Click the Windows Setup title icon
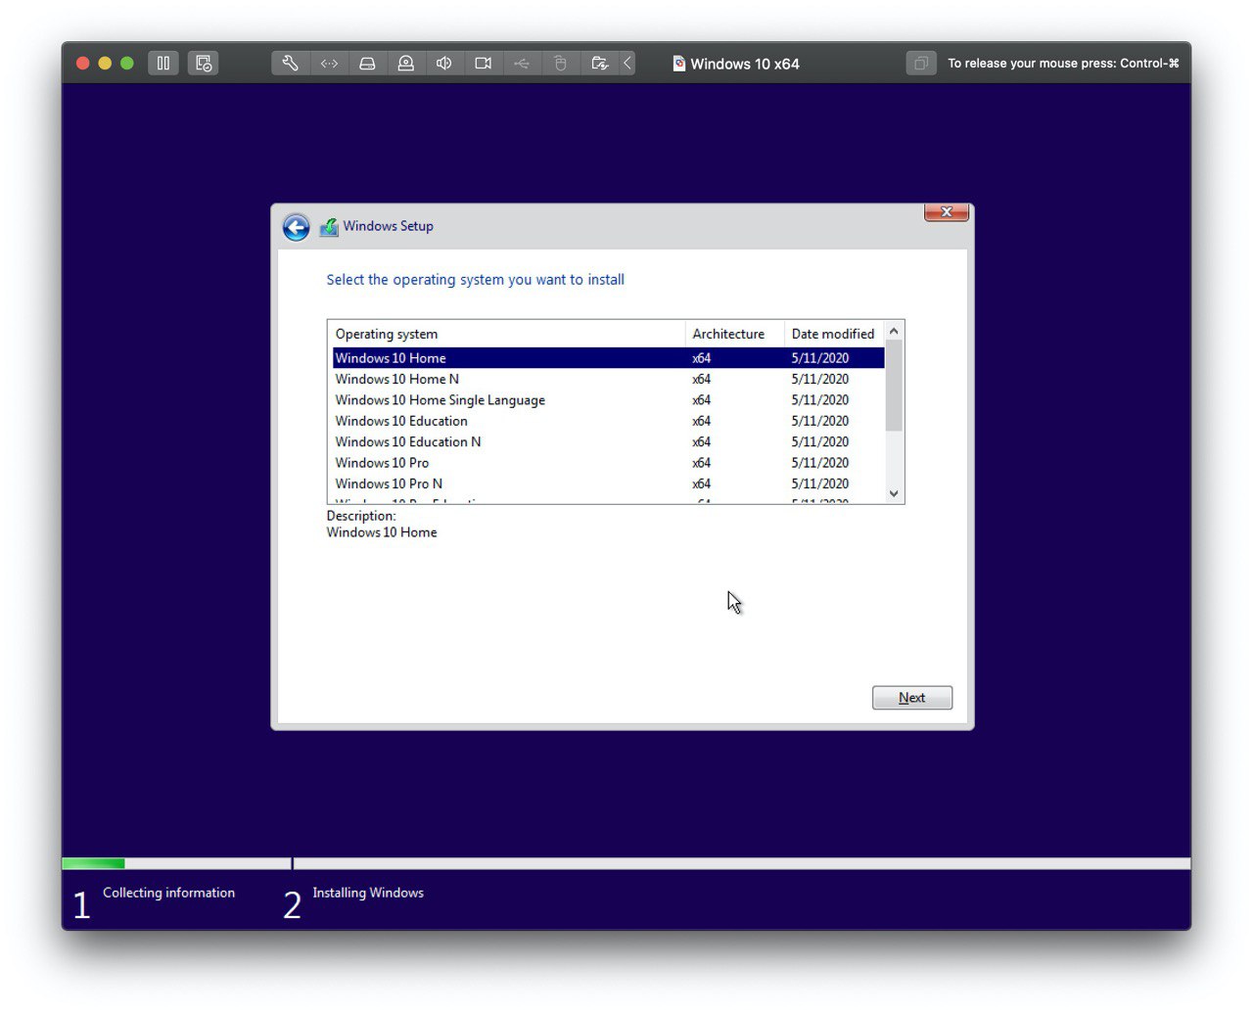1253x1012 pixels. tap(329, 227)
